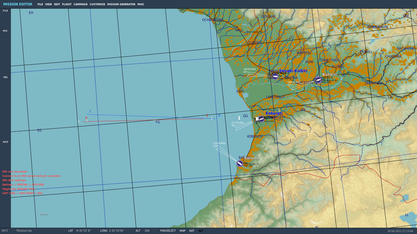Click the OCHAMCHIRA town label
The image size is (417, 234).
pyautogui.click(x=213, y=20)
